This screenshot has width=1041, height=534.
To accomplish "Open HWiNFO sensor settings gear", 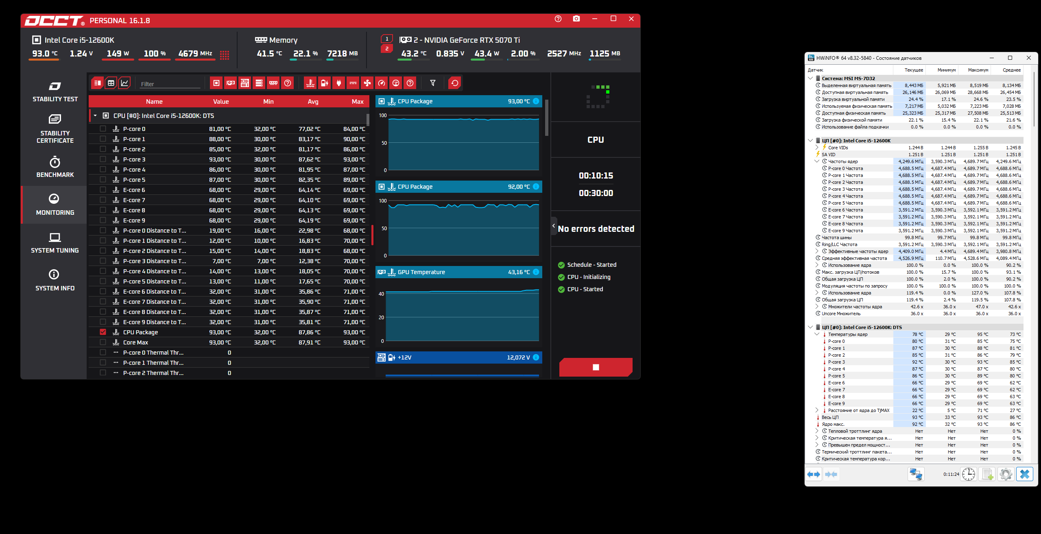I will click(x=1006, y=474).
